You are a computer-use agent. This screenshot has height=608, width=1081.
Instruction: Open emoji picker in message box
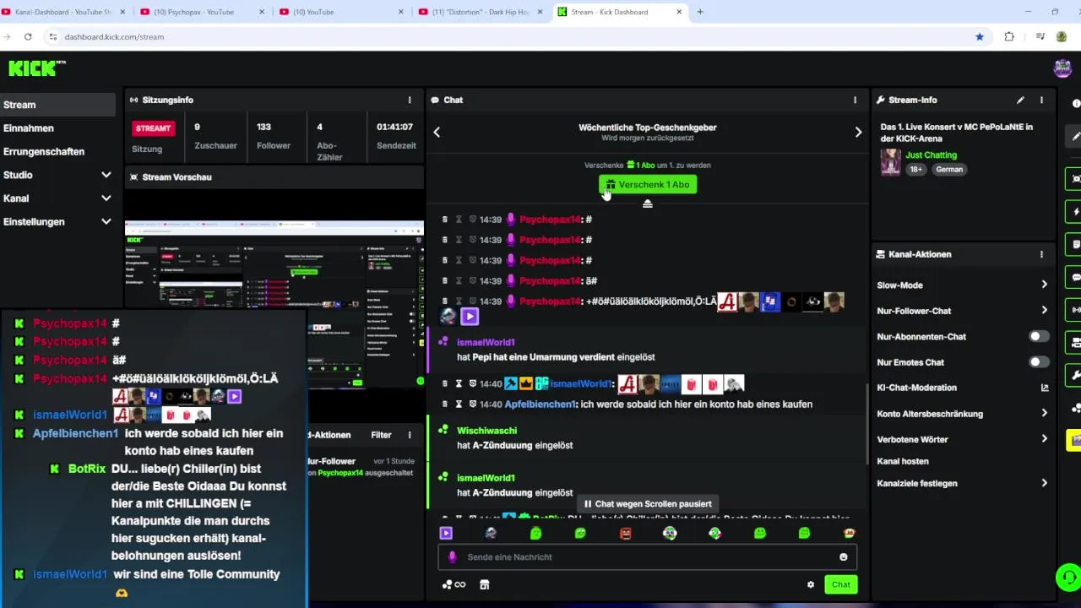(x=843, y=557)
